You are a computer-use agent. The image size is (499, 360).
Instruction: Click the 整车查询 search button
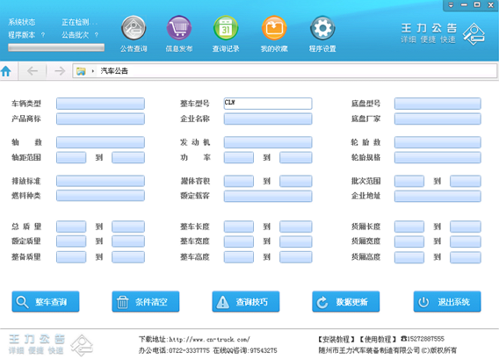[x=46, y=301]
